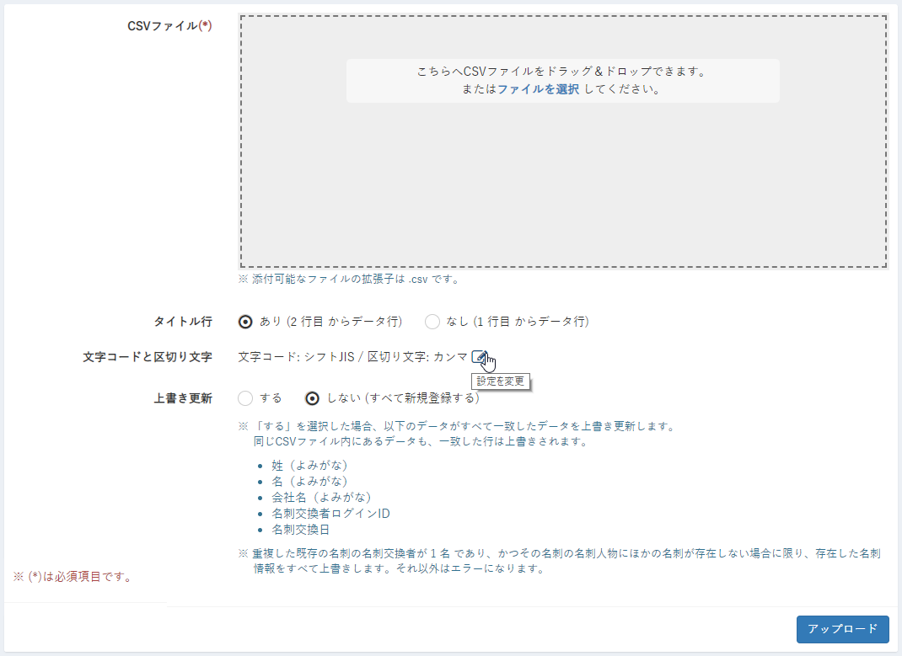Image resolution: width=902 pixels, height=656 pixels.
Task: Click the タイトル行 label
Action: coord(183,322)
